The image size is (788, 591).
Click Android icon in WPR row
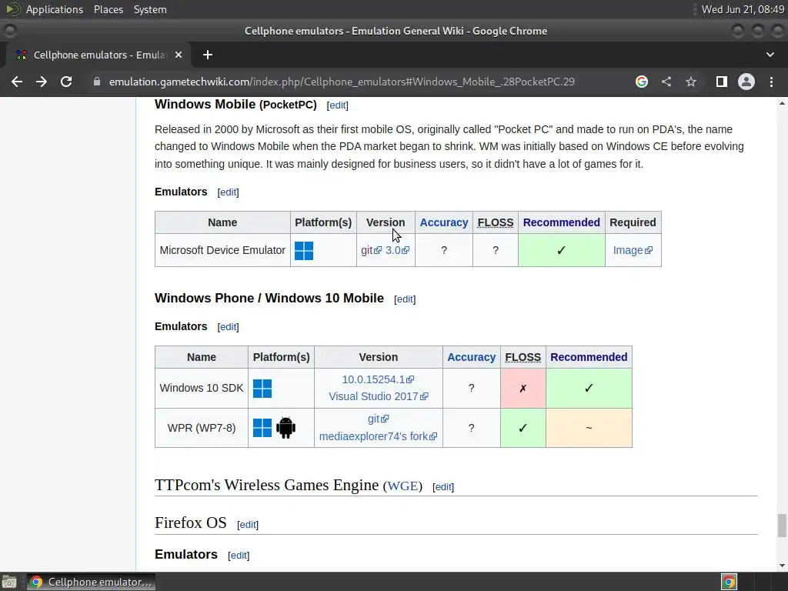(285, 428)
